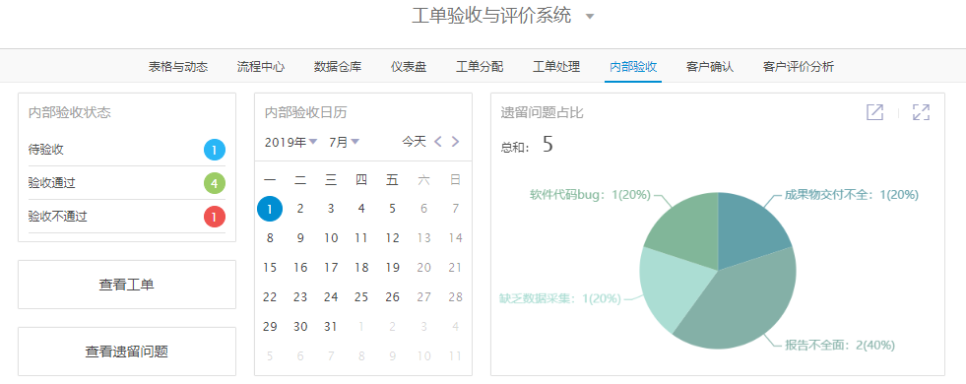Click the 成果物交付不全: 1(20%) label
Screen dimensions: 966x384
pos(852,195)
